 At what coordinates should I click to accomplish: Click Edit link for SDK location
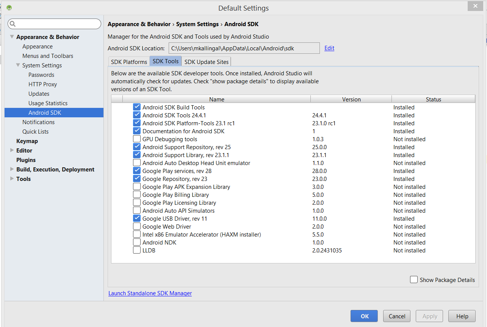click(329, 48)
